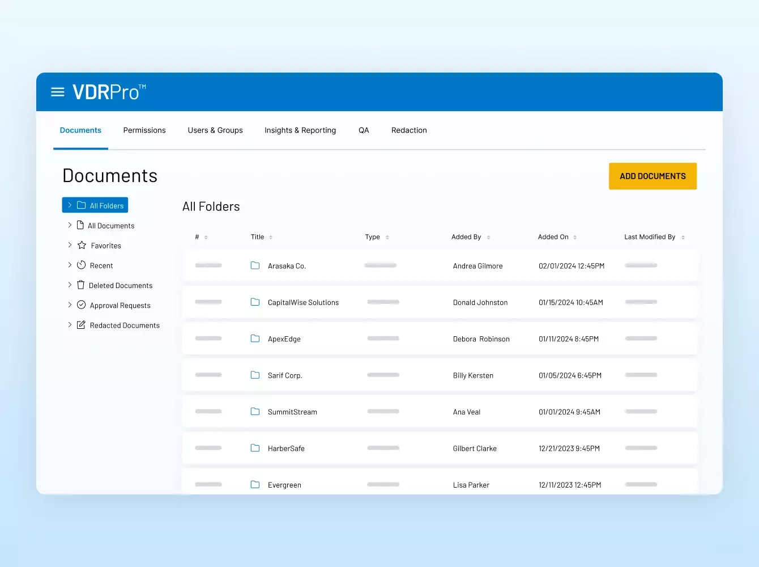Viewport: 759px width, 567px height.
Task: Sort table by Title column arrows
Action: pos(271,238)
